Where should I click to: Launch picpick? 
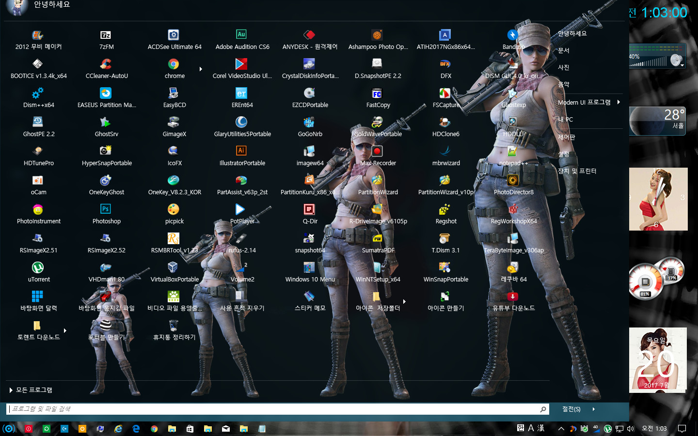point(174,214)
